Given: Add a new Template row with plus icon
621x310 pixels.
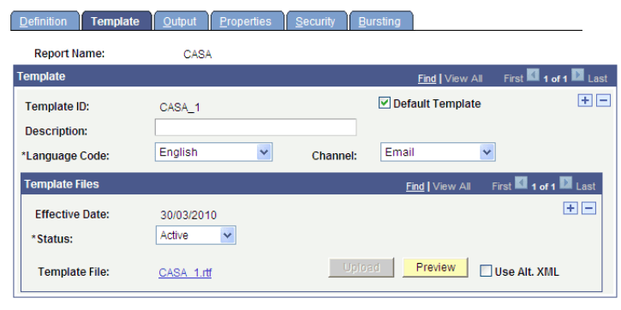Looking at the screenshot, I should coord(585,101).
